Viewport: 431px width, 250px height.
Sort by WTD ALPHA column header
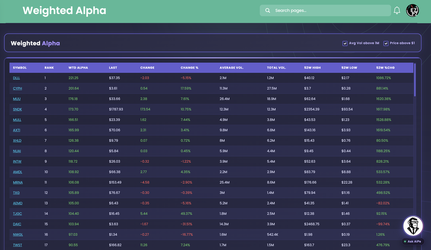click(78, 68)
